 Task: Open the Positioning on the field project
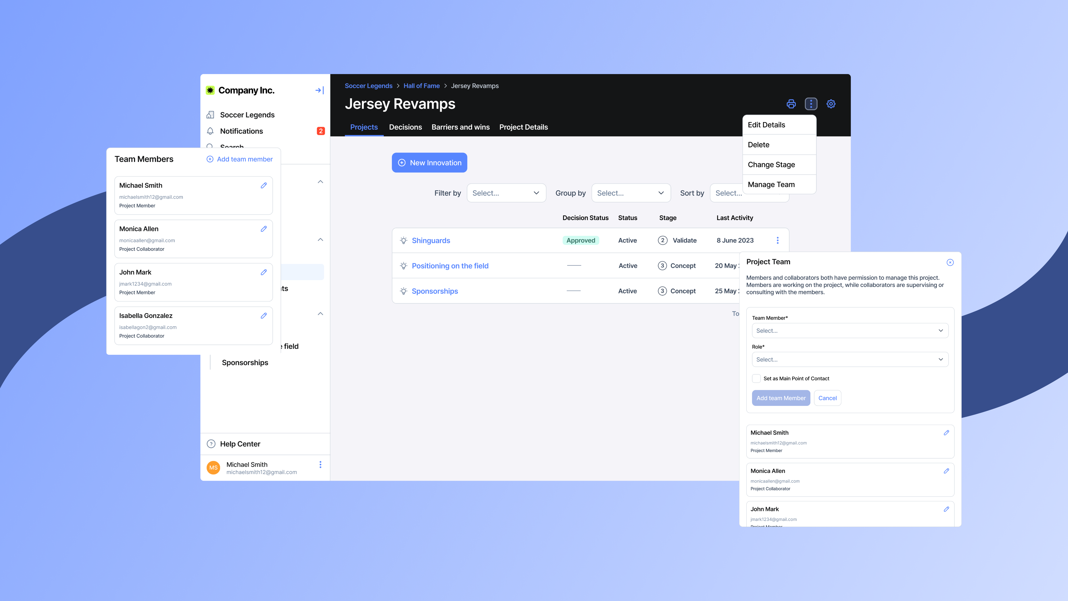pos(450,266)
